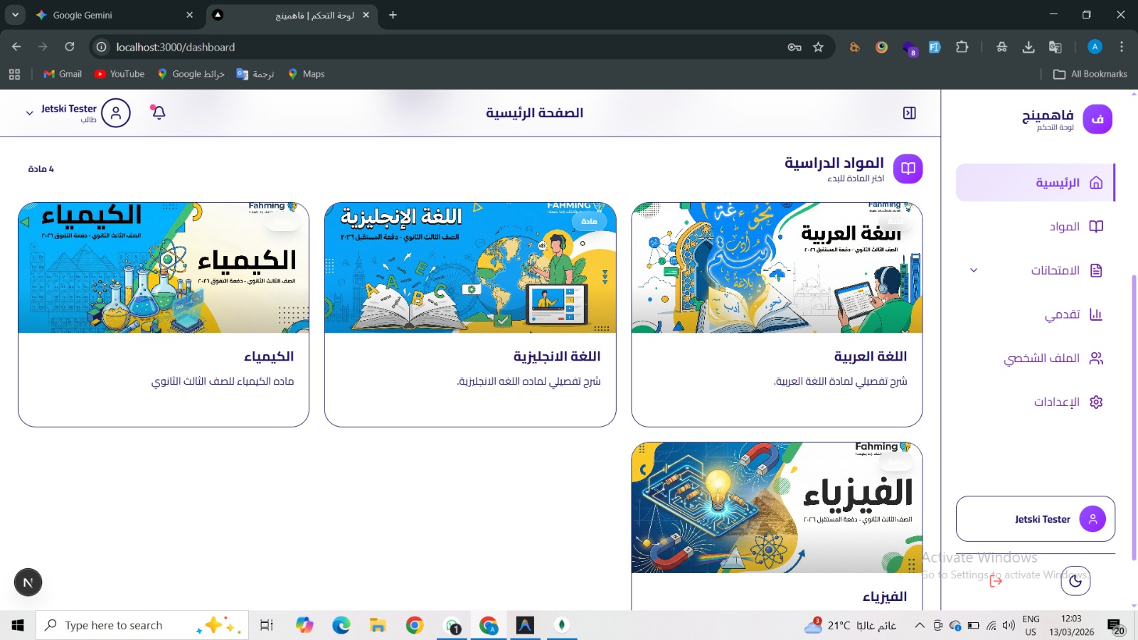Image resolution: width=1138 pixels, height=640 pixels.
Task: Open a new browser tab
Action: tap(393, 15)
